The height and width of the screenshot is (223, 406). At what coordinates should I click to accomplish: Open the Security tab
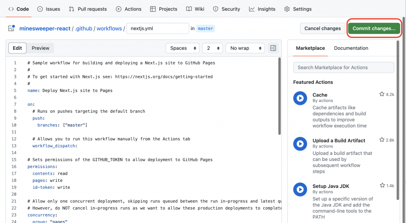click(226, 9)
